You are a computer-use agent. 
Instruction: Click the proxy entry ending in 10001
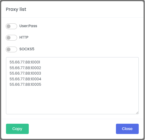(25, 62)
